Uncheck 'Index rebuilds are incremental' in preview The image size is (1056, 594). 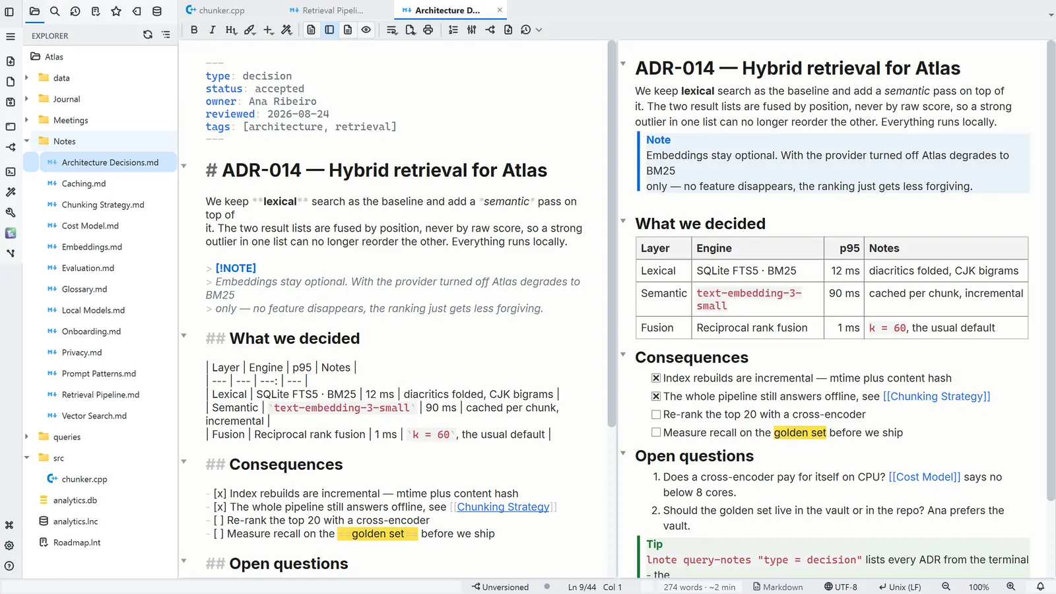point(656,378)
